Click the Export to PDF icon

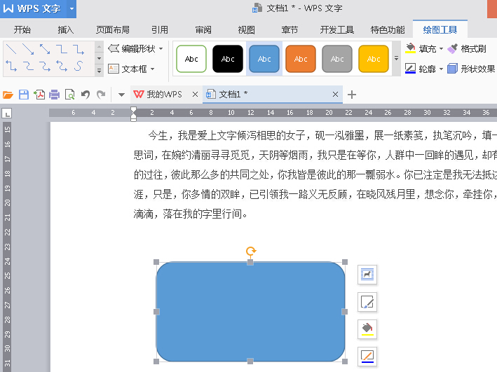pos(39,95)
